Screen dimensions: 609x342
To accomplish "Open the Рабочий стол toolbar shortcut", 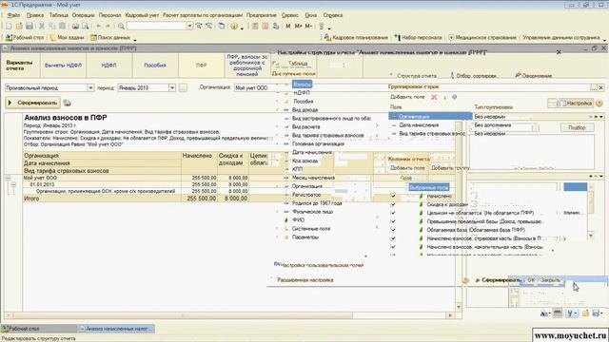I will pyautogui.click(x=26, y=38).
